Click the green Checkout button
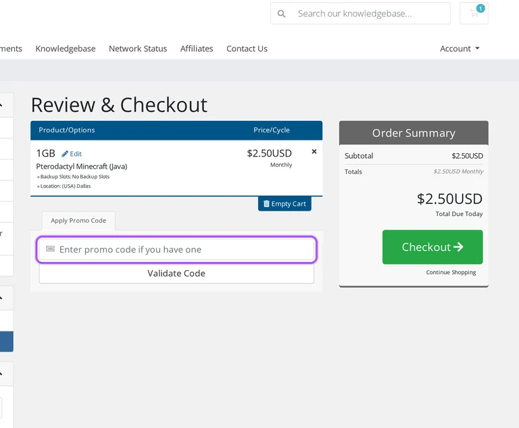519x428 pixels. [x=432, y=247]
